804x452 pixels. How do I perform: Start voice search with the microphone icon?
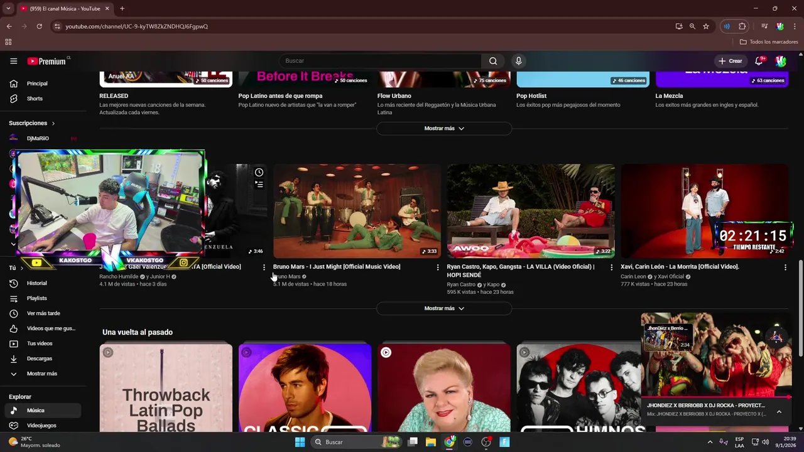[518, 61]
